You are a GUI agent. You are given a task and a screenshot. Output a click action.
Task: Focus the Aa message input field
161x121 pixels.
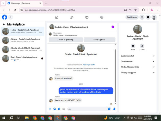[87, 109]
